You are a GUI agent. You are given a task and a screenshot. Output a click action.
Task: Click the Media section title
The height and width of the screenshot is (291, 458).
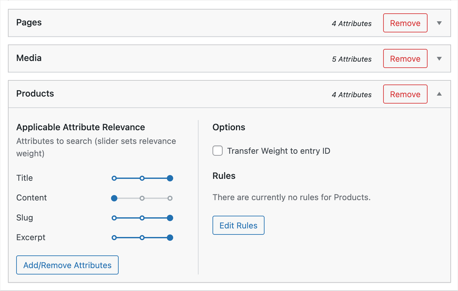click(29, 58)
